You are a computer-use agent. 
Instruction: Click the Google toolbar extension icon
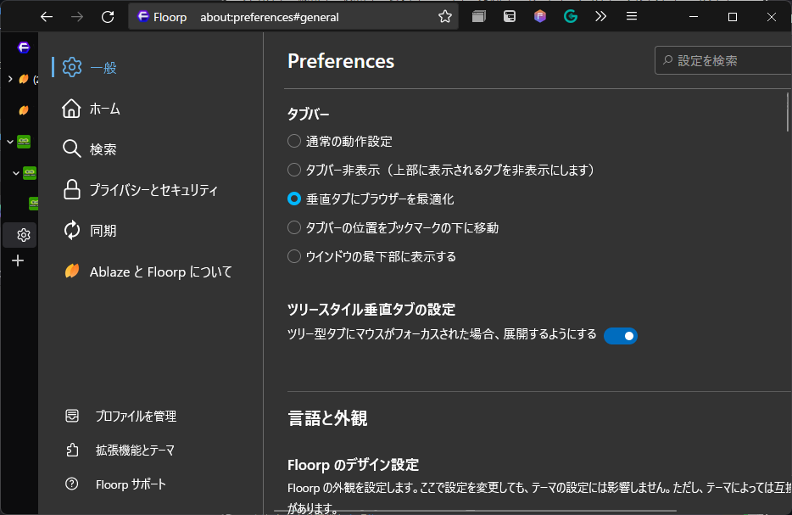[x=570, y=15]
